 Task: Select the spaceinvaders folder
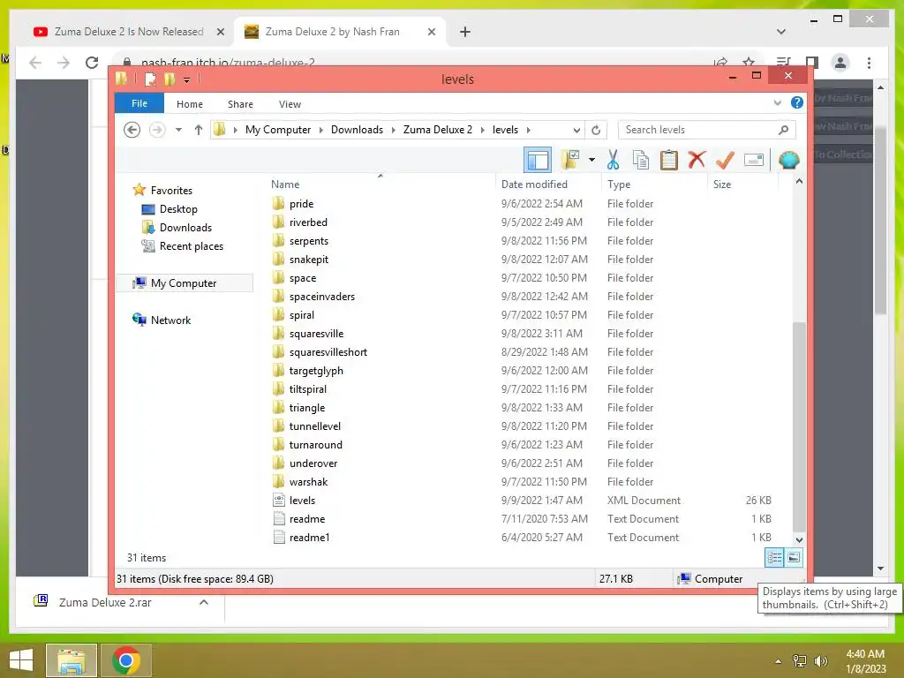click(x=321, y=297)
